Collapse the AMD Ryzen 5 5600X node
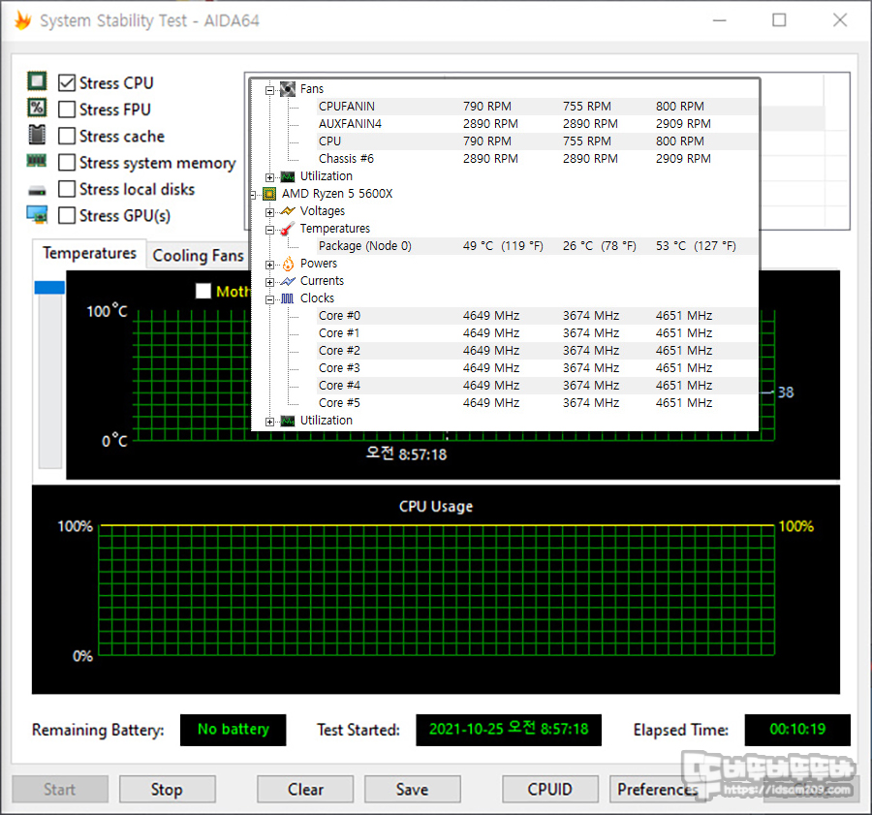 click(253, 195)
